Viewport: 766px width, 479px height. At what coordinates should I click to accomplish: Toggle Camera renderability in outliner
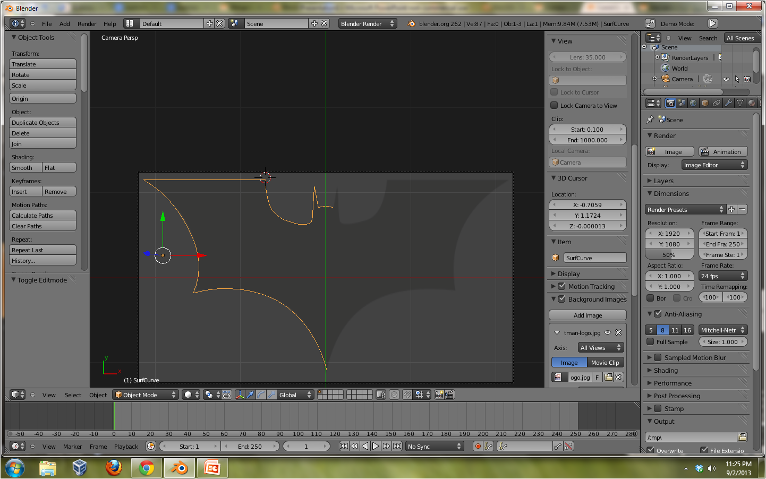(x=747, y=79)
